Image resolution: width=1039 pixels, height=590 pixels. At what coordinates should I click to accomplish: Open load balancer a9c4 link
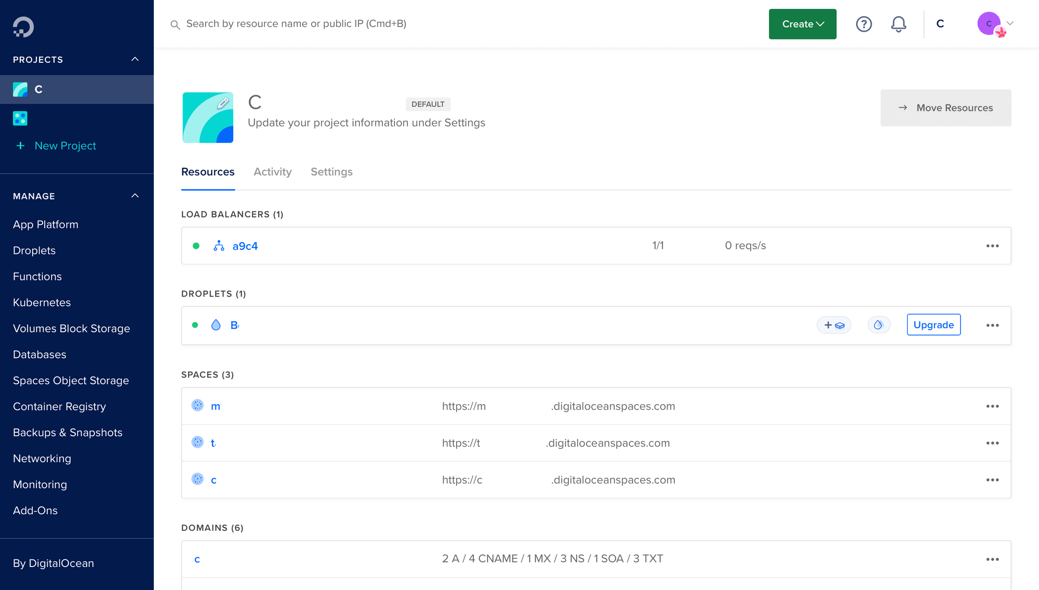[x=245, y=246]
